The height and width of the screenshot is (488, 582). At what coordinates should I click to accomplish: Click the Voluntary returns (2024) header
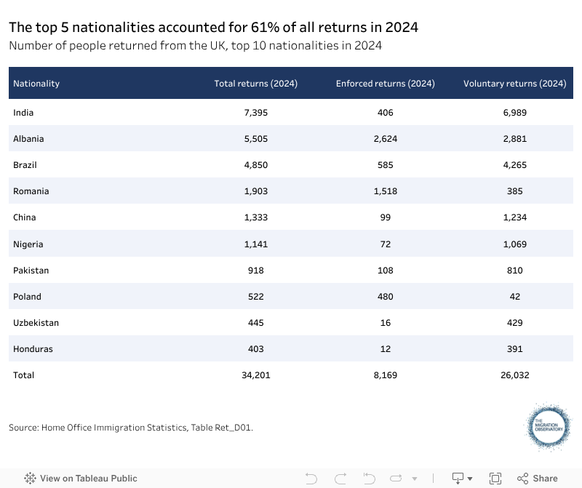point(514,83)
